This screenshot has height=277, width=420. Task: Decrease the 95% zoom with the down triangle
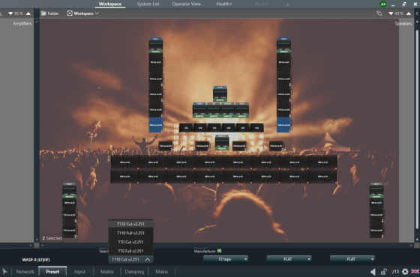(10, 13)
